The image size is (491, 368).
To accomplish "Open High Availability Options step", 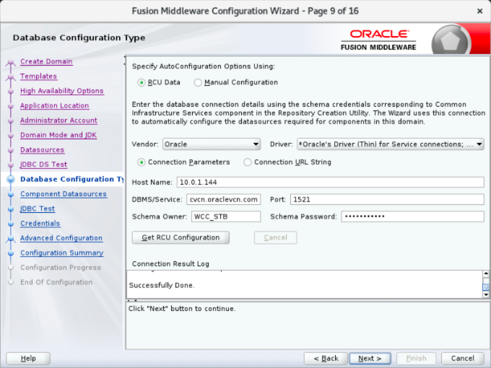I will tap(61, 91).
